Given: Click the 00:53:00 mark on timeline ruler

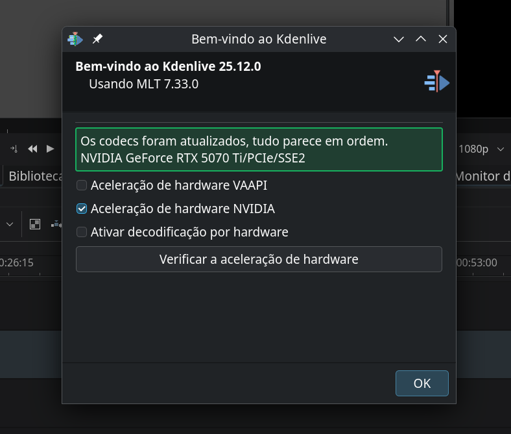Looking at the screenshot, I should pos(477,262).
